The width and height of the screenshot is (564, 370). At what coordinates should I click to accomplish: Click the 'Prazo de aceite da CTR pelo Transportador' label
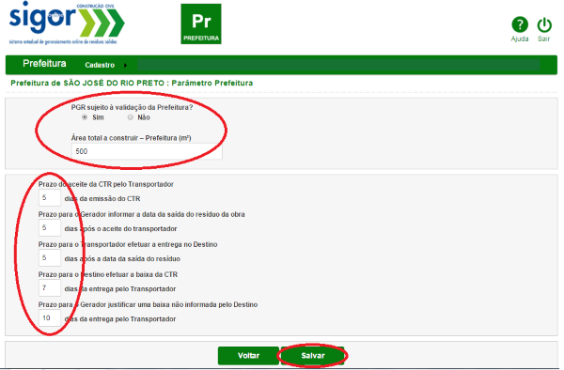pyautogui.click(x=106, y=184)
